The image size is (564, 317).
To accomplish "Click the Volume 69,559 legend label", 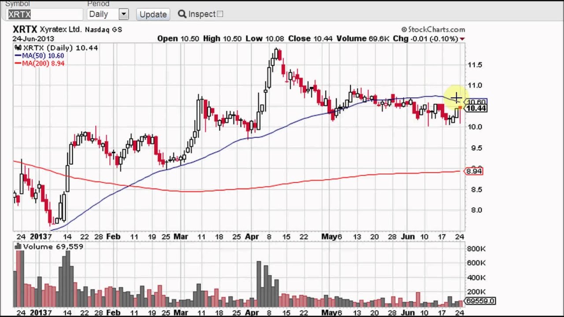I will point(53,247).
